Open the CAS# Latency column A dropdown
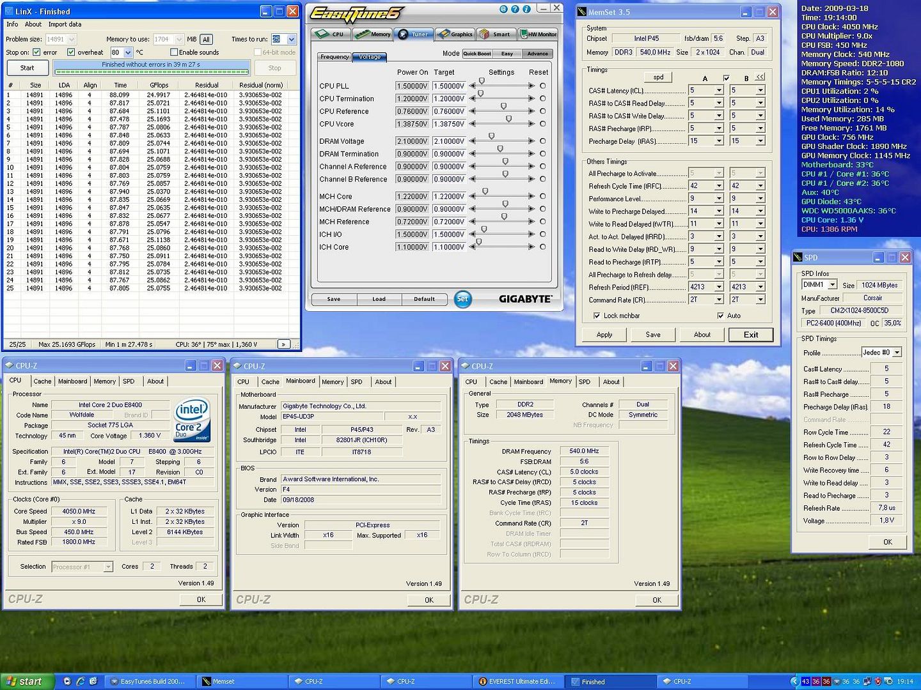The height and width of the screenshot is (690, 921). (x=719, y=91)
